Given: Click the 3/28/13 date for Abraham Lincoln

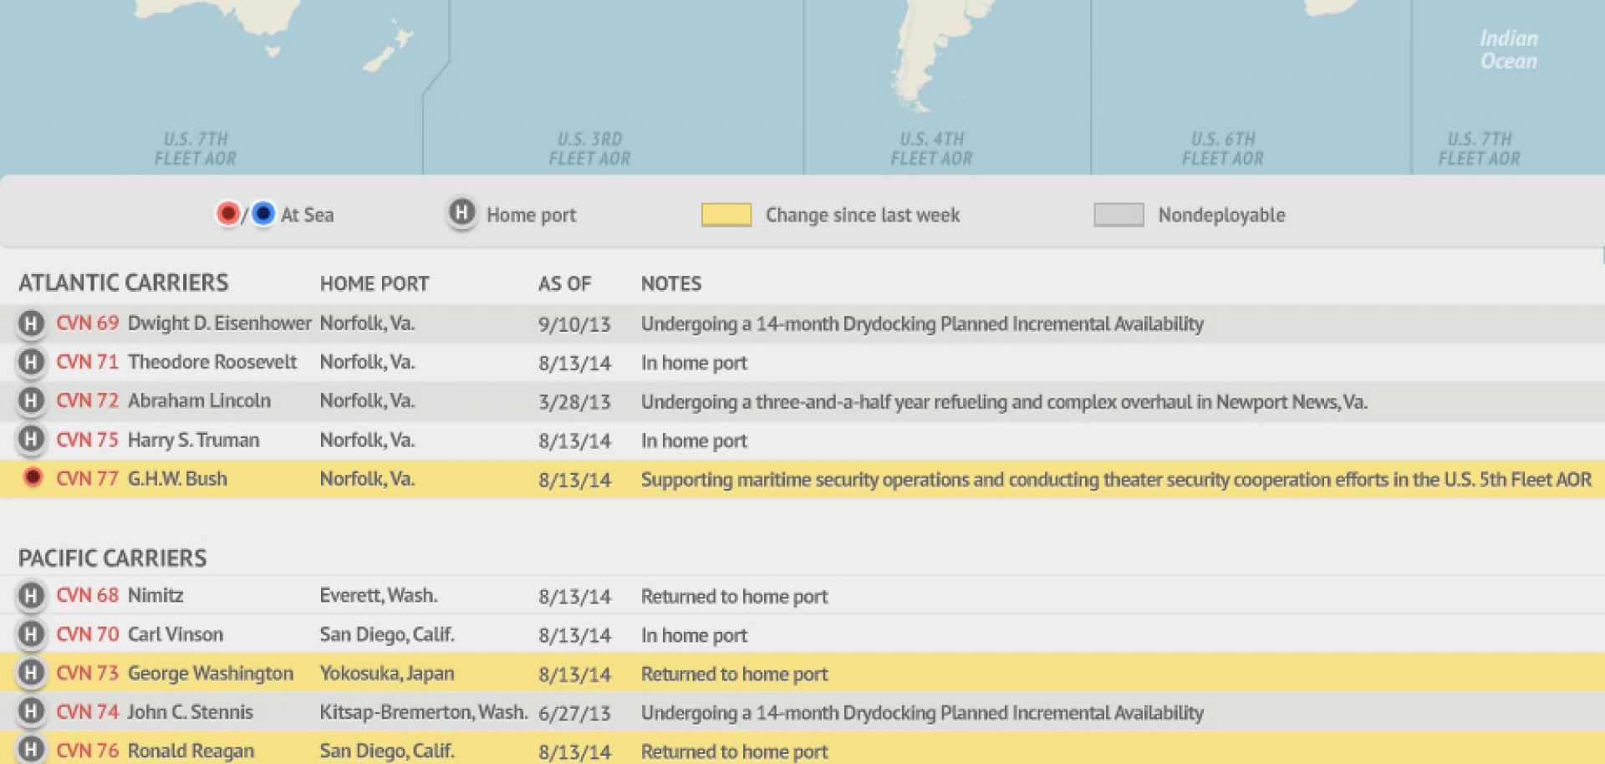Looking at the screenshot, I should (x=574, y=402).
